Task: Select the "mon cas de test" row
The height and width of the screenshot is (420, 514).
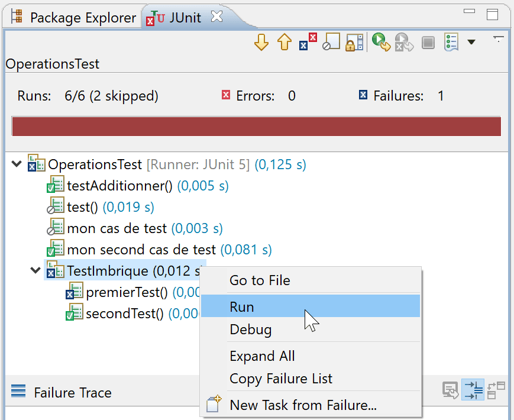Action: click(135, 228)
